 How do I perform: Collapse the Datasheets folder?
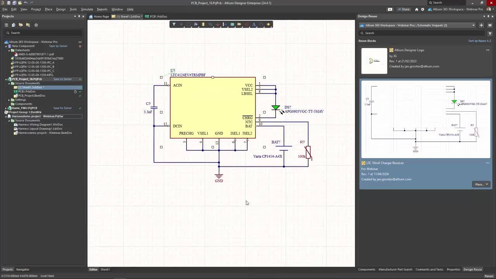[x=9, y=50]
